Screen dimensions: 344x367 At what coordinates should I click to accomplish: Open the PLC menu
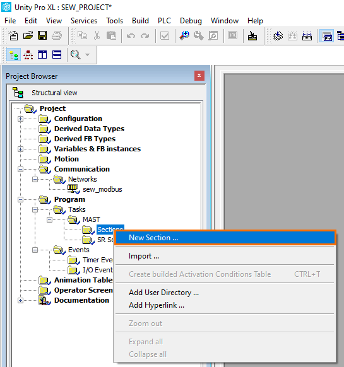[164, 21]
